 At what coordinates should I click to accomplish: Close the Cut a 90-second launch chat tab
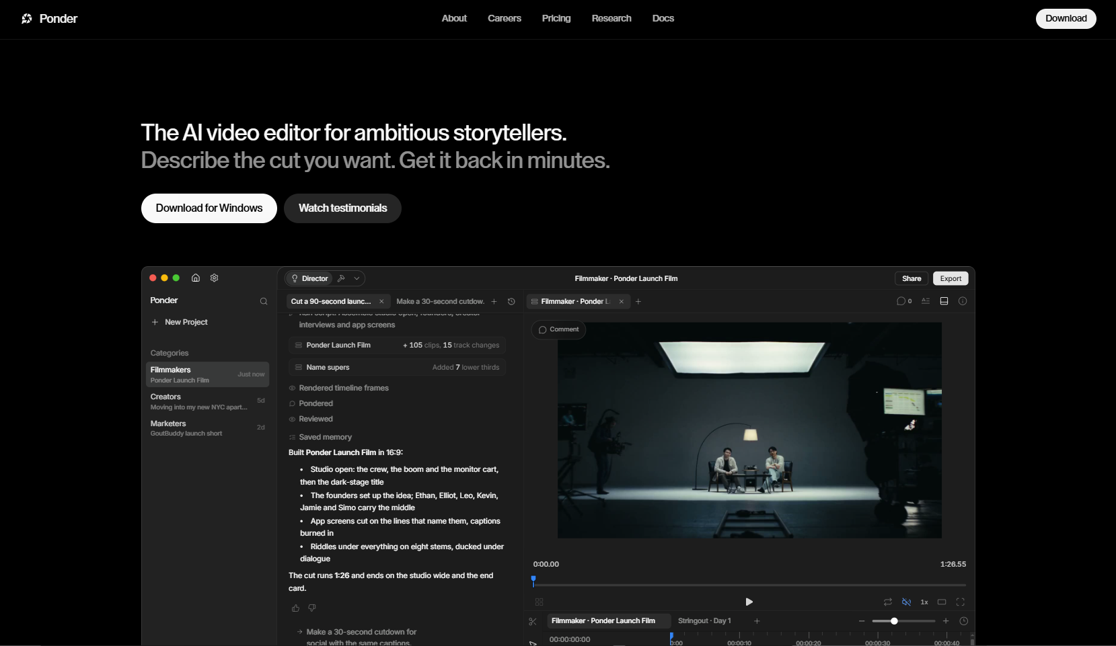point(381,302)
